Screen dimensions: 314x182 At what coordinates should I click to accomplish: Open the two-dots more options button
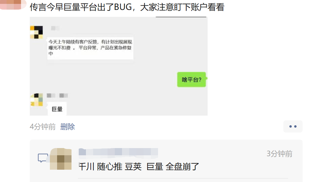(x=293, y=126)
